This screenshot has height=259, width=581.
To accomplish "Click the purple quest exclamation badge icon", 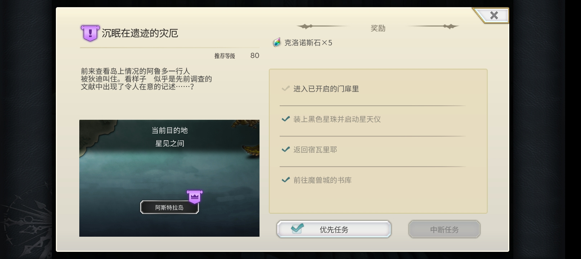I will point(90,33).
